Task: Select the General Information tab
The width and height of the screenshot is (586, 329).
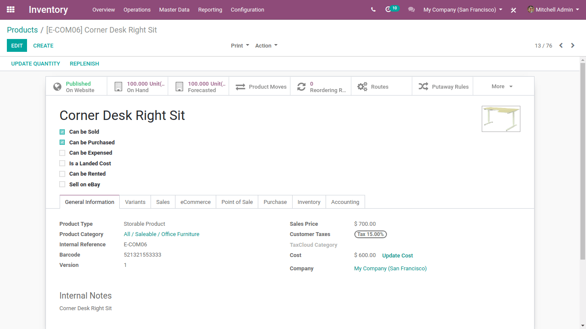Action: point(90,202)
